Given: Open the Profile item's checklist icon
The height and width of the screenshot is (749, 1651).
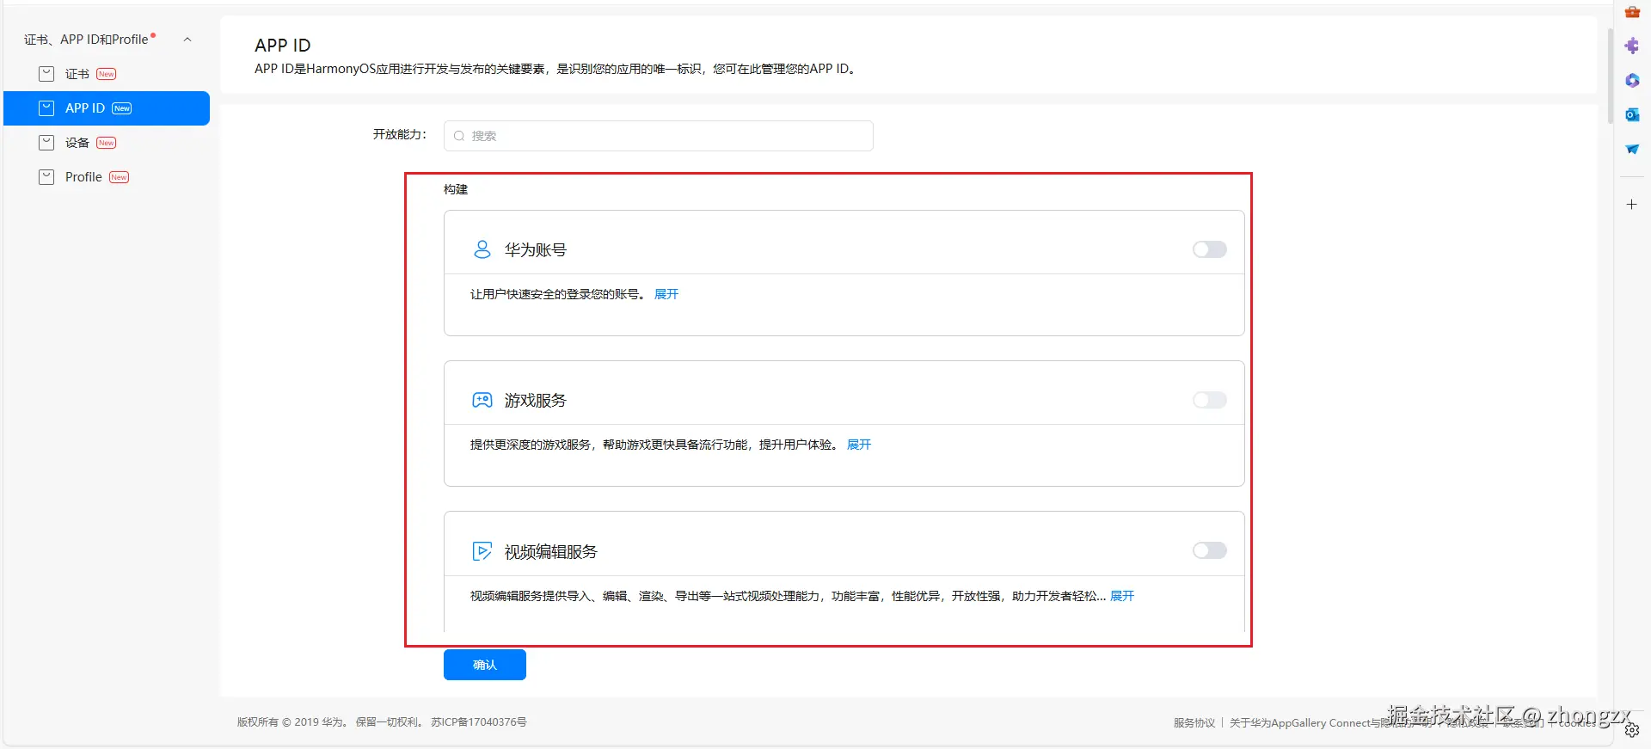Looking at the screenshot, I should tap(46, 177).
